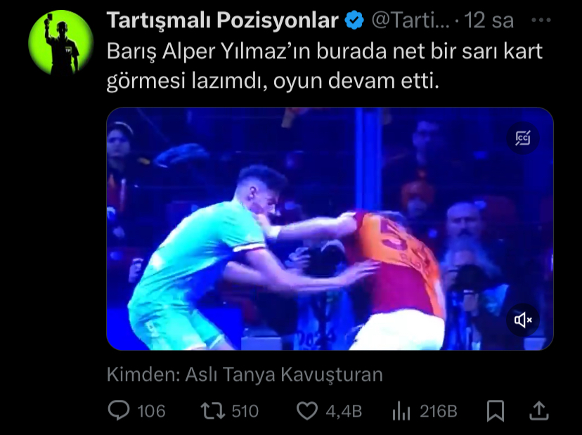This screenshot has width=582, height=435.
Task: Unmute the video sound
Action: 523,320
